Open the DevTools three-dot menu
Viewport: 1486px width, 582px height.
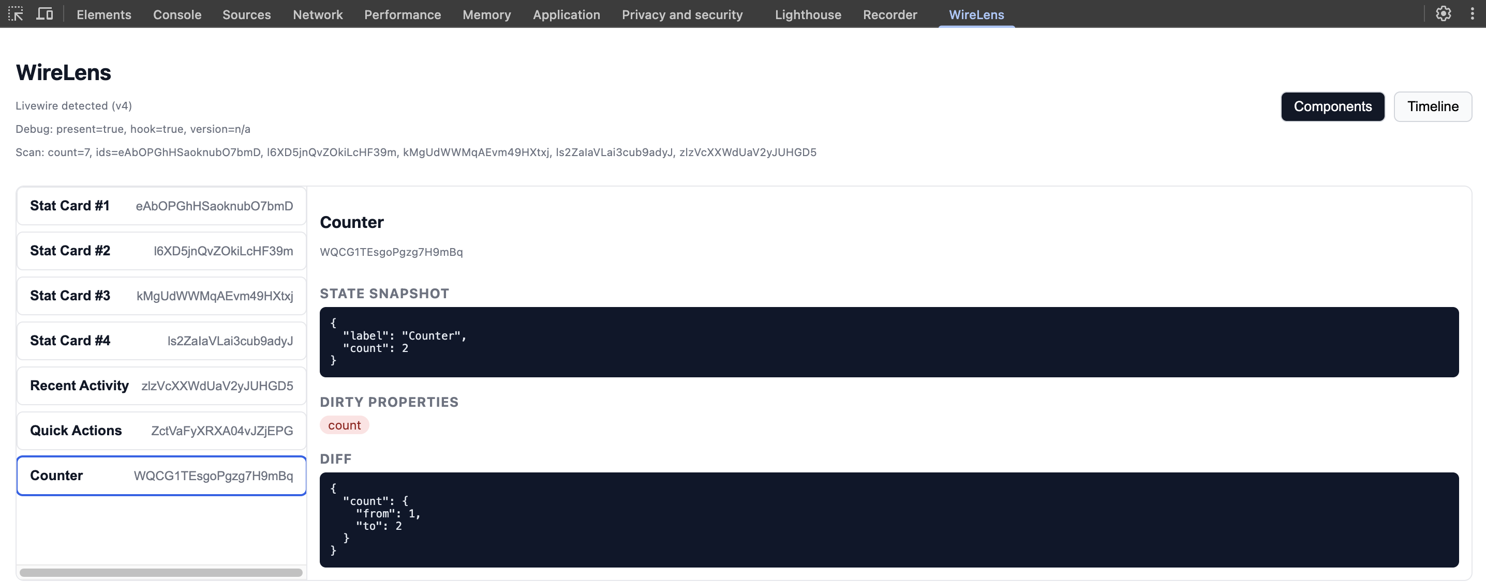pyautogui.click(x=1472, y=14)
